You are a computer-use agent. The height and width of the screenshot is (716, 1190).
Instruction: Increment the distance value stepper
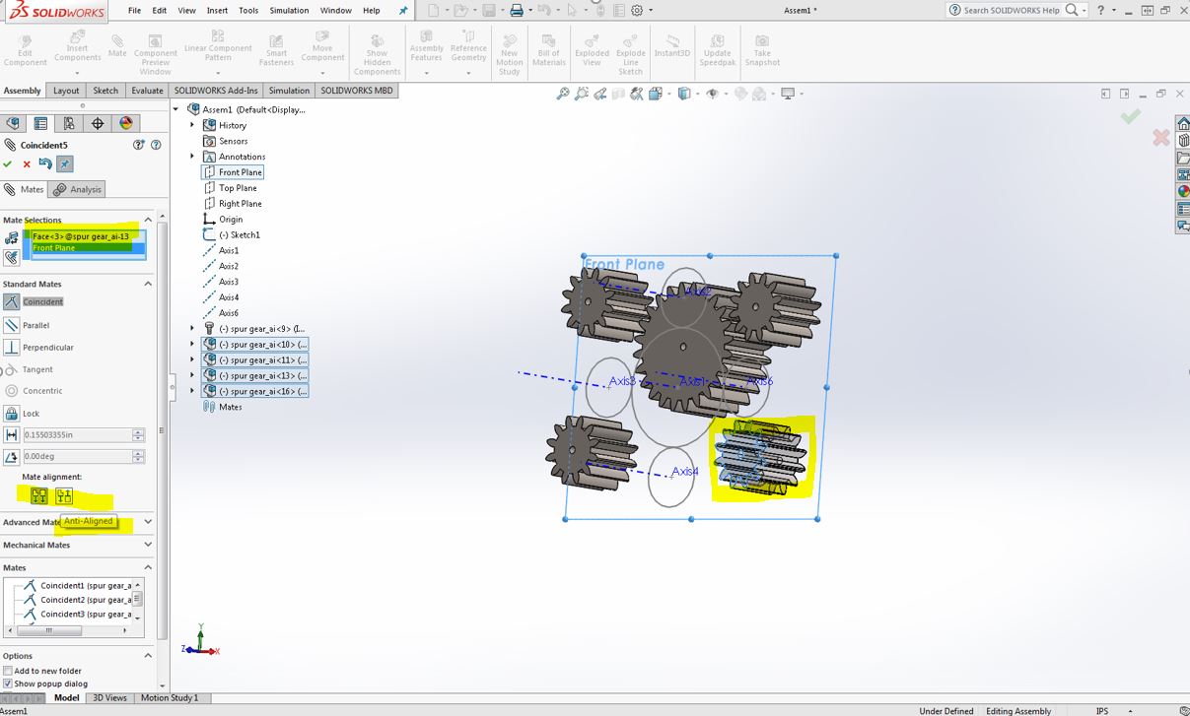point(138,431)
